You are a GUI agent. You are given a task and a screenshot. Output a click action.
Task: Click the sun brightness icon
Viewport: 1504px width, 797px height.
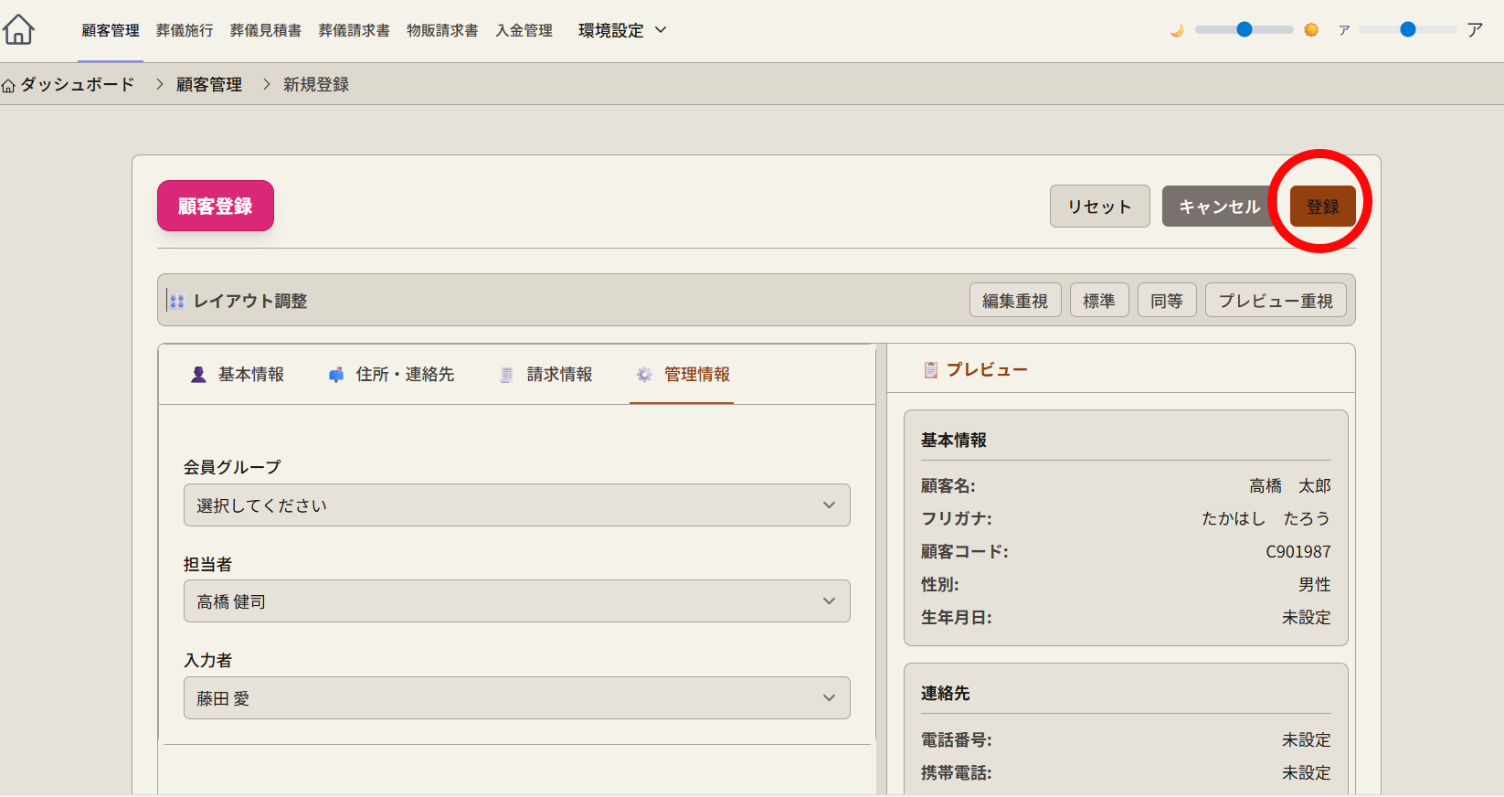click(x=1311, y=30)
